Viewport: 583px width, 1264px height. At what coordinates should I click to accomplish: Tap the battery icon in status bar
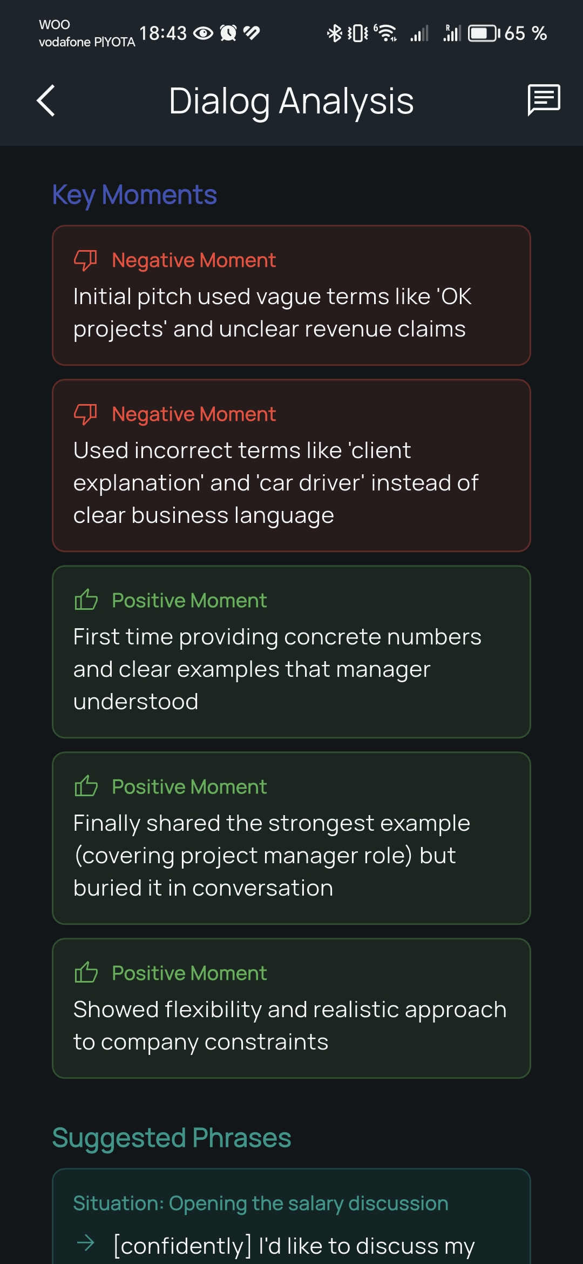pyautogui.click(x=484, y=33)
